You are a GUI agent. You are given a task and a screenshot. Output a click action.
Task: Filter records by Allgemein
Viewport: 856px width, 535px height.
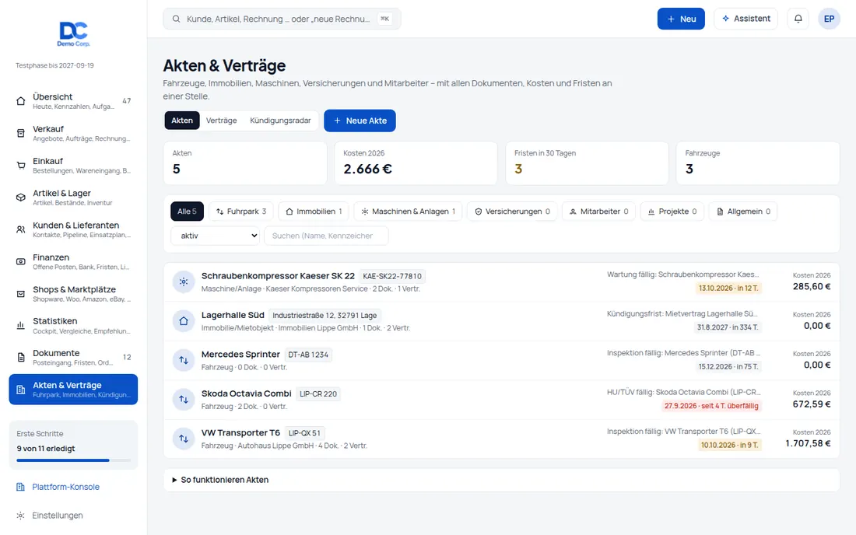click(743, 212)
